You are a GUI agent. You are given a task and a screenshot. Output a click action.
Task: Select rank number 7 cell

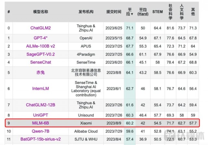coord(9,105)
